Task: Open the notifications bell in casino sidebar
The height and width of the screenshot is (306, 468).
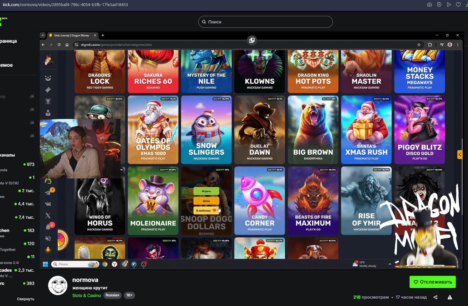Action: click(x=48, y=226)
